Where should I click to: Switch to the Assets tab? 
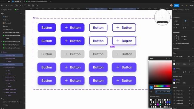[10, 10]
